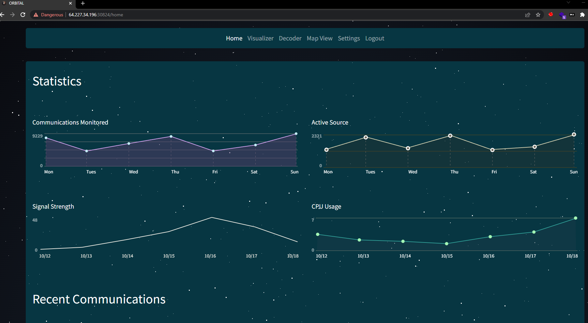This screenshot has width=588, height=323.
Task: Navigate to Map View
Action: tap(320, 38)
